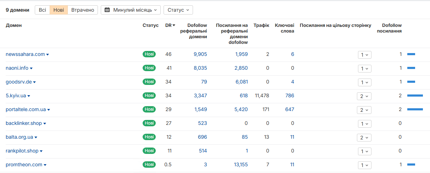Click 6,081 linked domains value

tap(241, 82)
